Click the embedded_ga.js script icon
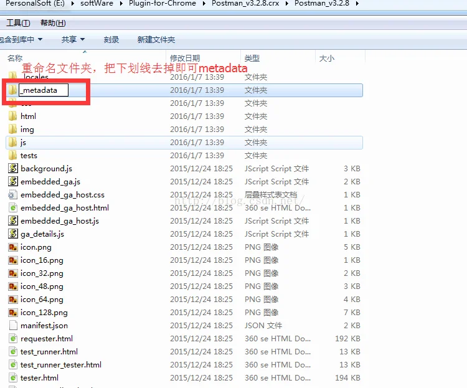Screen dimensions: 467x388 [13, 181]
